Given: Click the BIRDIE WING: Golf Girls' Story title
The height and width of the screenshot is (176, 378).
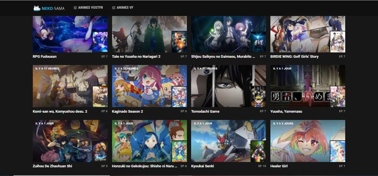Looking at the screenshot, I should 294,57.
